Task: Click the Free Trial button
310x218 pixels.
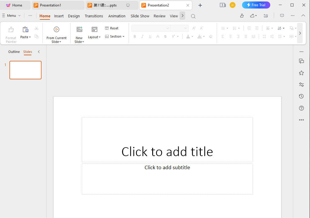Action: [256, 5]
